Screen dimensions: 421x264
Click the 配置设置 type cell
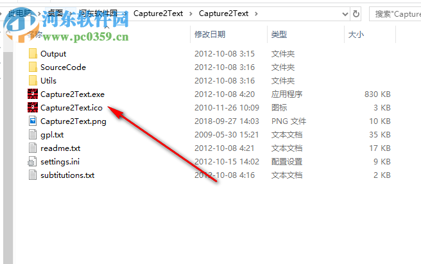point(287,162)
